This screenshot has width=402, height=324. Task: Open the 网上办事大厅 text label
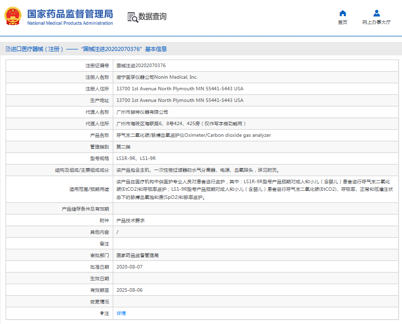click(376, 22)
